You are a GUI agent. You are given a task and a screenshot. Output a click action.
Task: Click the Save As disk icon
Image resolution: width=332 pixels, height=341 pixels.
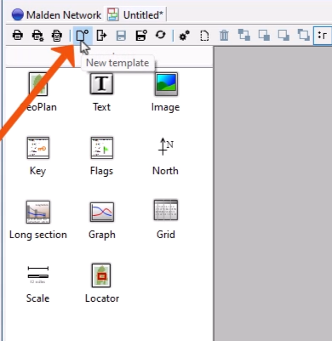[141, 36]
